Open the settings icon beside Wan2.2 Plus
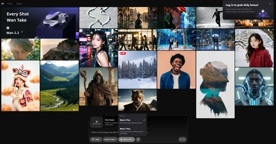Image resolution: width=276 pixels, height=144 pixels. coord(138,139)
